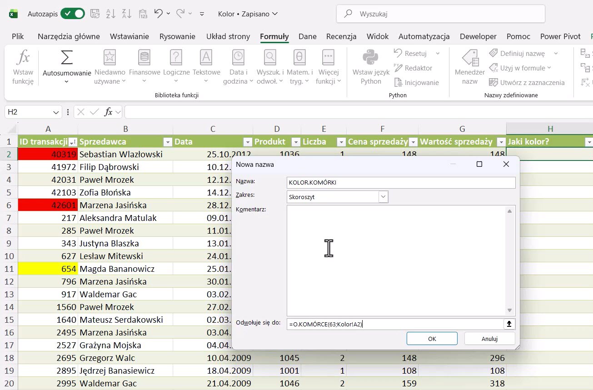The image size is (593, 390).
Task: Open Wyszuk. i odwoł. functions
Action: pos(270,68)
